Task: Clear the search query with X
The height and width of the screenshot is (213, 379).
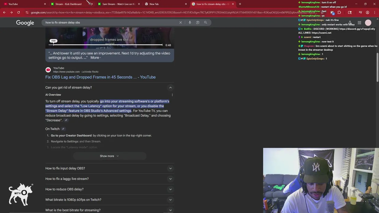Action: (180, 22)
